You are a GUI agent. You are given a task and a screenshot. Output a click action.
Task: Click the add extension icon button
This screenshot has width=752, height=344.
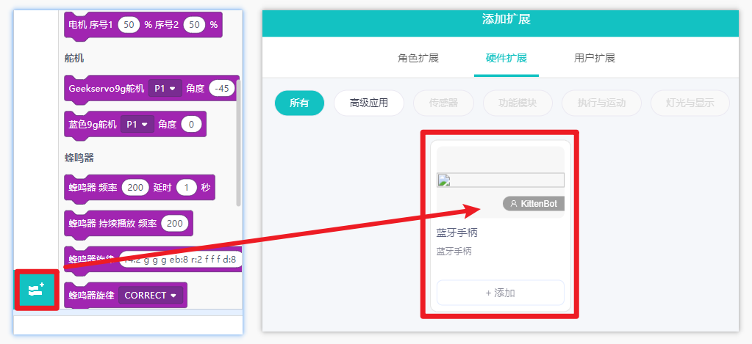coord(37,290)
